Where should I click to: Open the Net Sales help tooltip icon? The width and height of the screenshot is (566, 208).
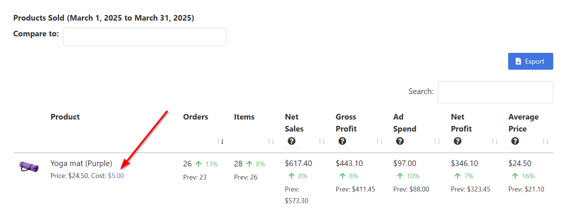pyautogui.click(x=291, y=141)
